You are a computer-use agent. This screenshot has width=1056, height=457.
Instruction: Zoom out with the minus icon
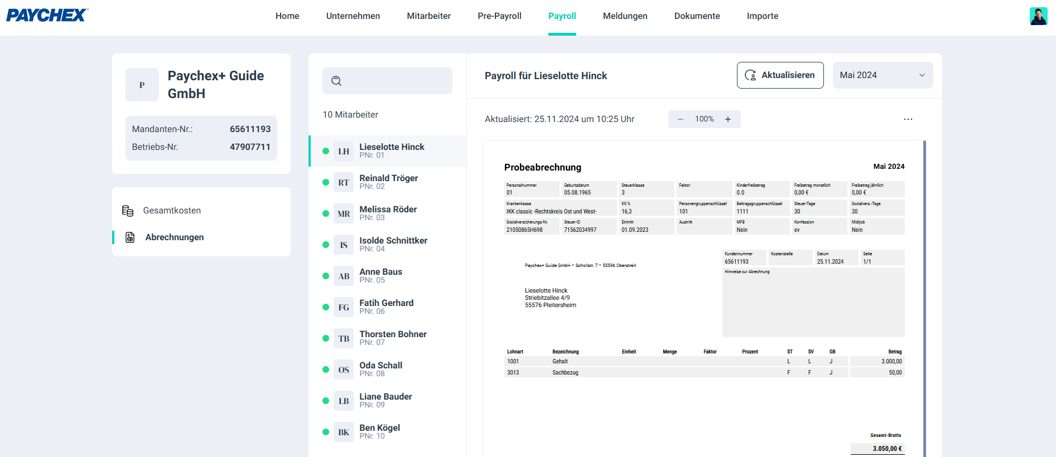[x=681, y=119]
